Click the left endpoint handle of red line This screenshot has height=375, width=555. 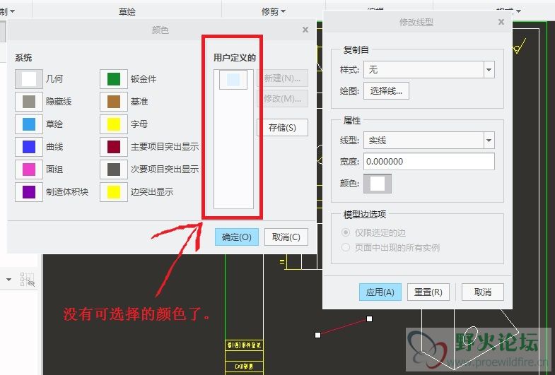click(318, 335)
